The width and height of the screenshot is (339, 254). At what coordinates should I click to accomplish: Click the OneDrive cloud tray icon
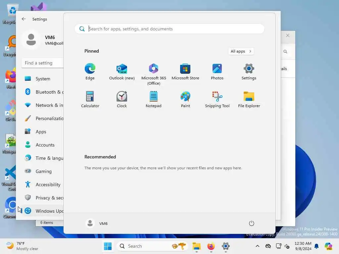pos(268,246)
